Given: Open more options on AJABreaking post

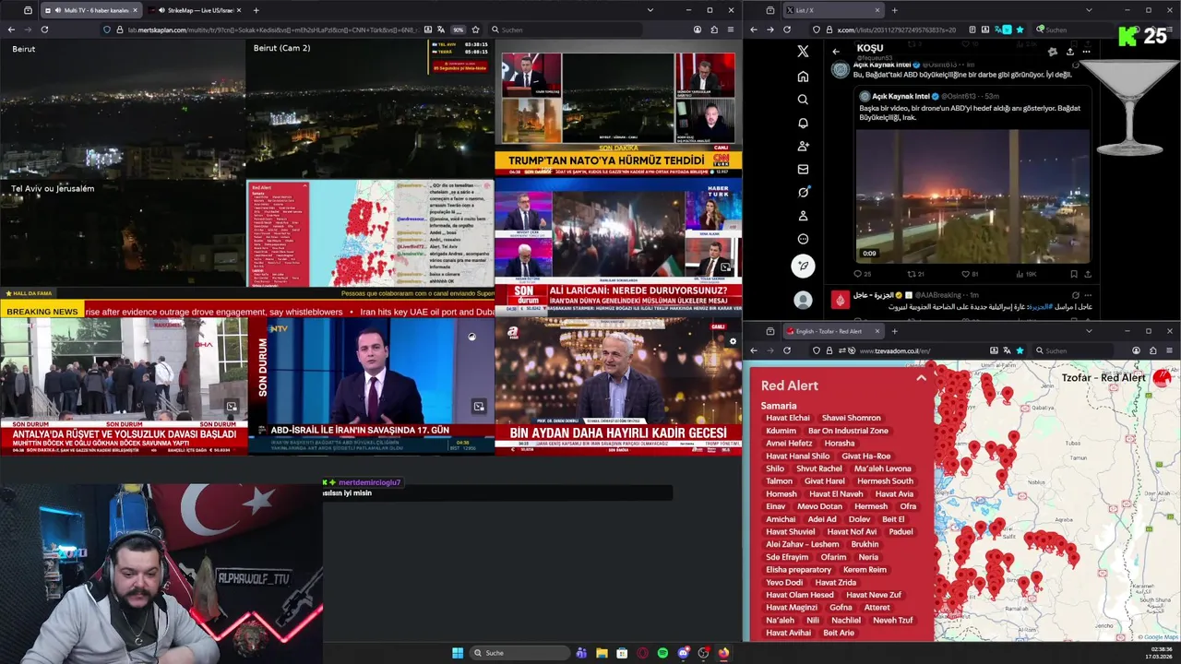Looking at the screenshot, I should [x=1087, y=294].
